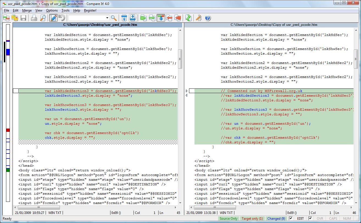
Task: Click the red marker in overview bar
Action: (x=8, y=130)
